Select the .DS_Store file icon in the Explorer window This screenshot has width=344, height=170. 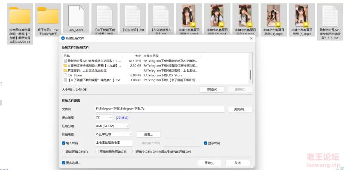coord(76,15)
